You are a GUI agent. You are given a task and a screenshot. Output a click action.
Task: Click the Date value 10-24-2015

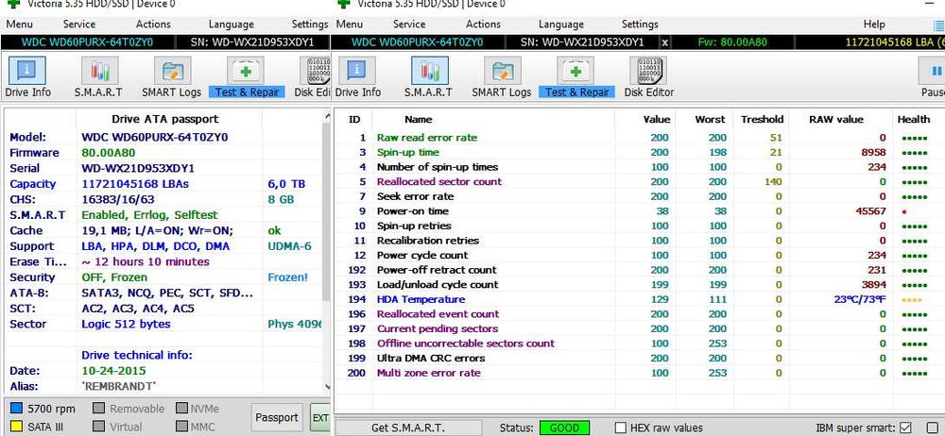point(114,371)
